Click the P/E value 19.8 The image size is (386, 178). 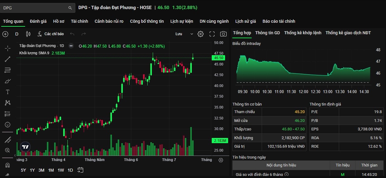click(378, 112)
